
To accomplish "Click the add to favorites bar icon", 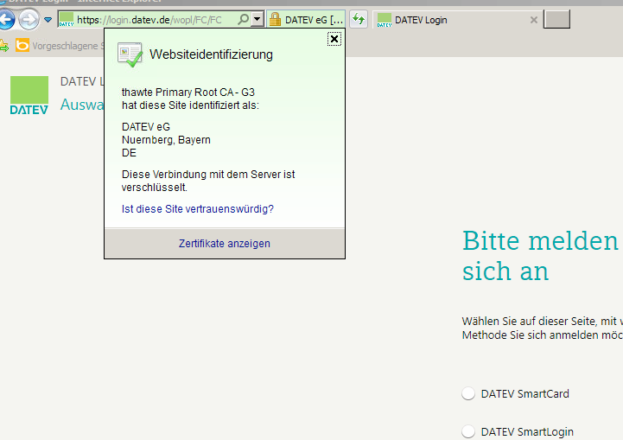I will coord(4,46).
